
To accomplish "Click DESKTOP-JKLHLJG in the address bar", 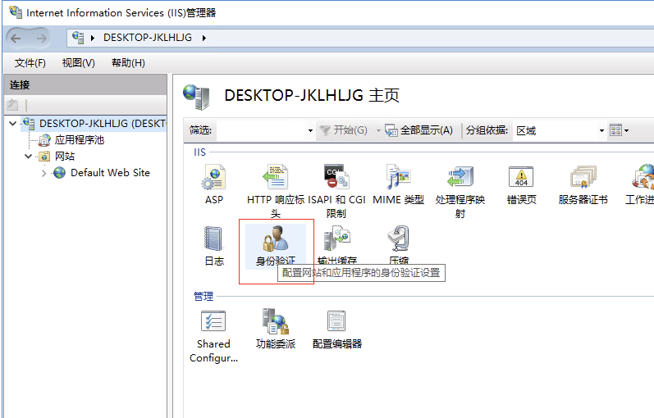I will tap(148, 38).
